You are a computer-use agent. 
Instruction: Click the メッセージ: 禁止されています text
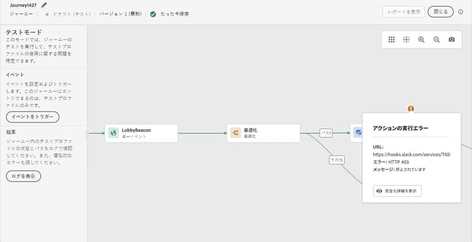click(399, 169)
